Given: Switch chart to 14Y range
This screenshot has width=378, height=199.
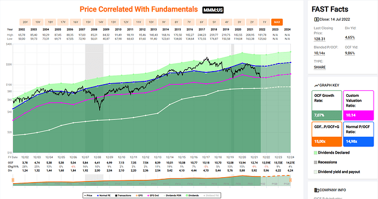Looking at the screenshot, I should coord(101,22).
